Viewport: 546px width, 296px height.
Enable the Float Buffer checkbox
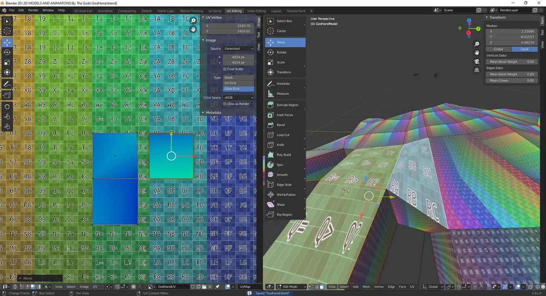pyautogui.click(x=225, y=69)
